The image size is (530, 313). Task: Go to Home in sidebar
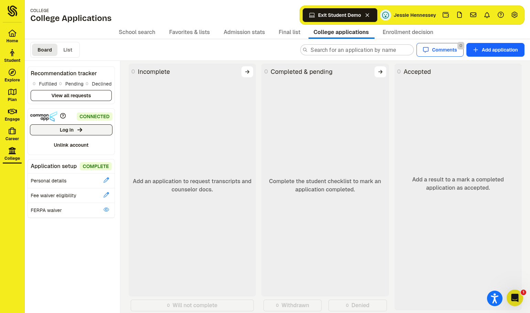12,36
